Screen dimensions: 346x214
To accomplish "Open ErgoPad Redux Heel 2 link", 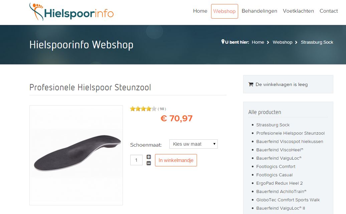I will point(279,183).
